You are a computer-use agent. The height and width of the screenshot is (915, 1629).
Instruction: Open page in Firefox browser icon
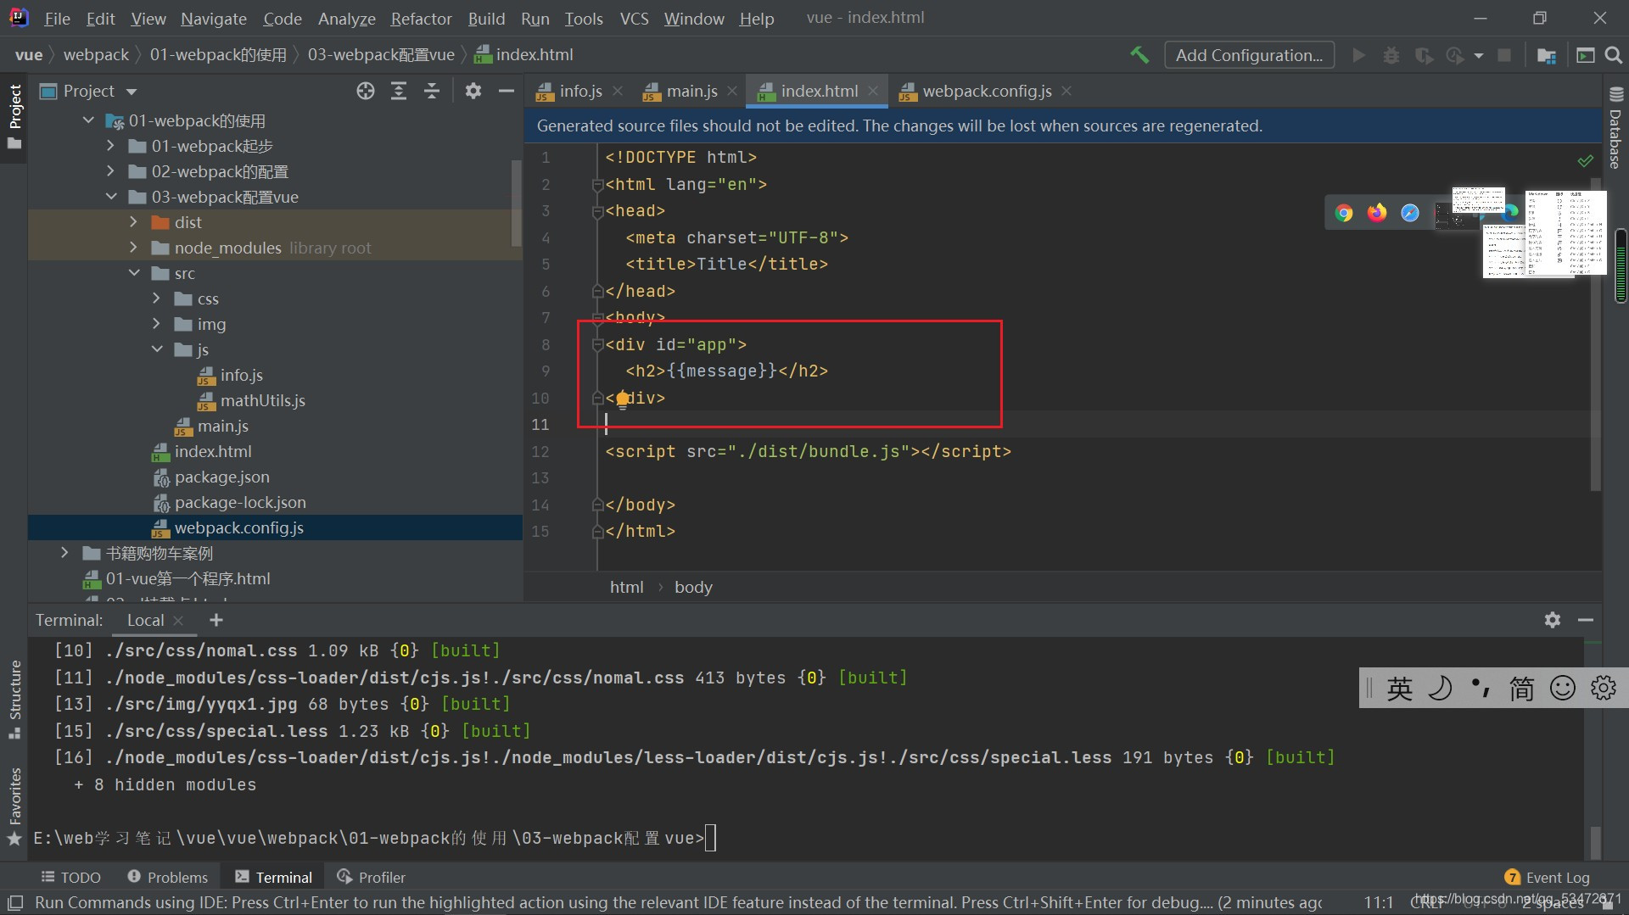coord(1377,213)
